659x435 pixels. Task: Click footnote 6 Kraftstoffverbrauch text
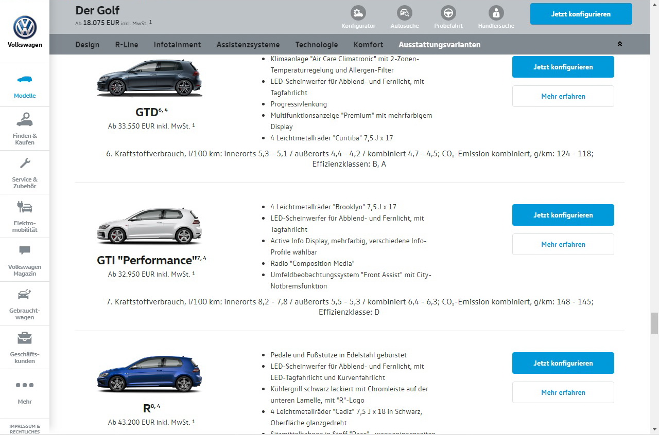click(x=350, y=158)
